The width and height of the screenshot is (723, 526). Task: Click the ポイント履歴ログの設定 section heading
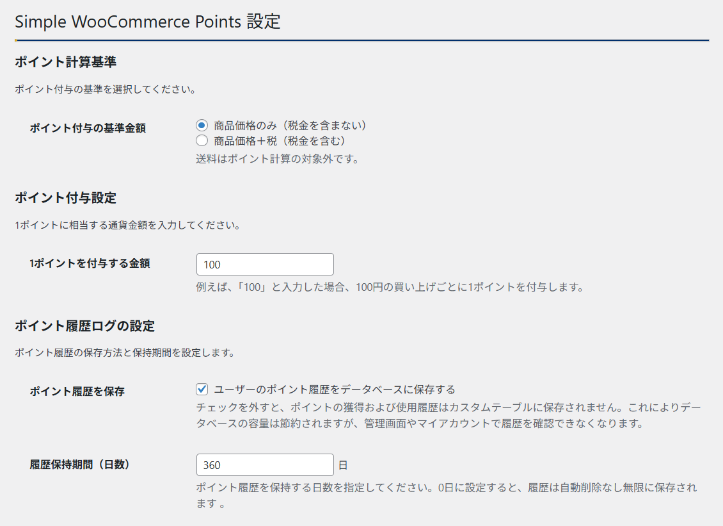click(x=85, y=326)
